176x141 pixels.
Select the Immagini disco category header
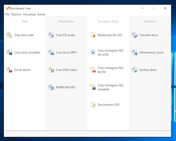pyautogui.click(x=108, y=21)
